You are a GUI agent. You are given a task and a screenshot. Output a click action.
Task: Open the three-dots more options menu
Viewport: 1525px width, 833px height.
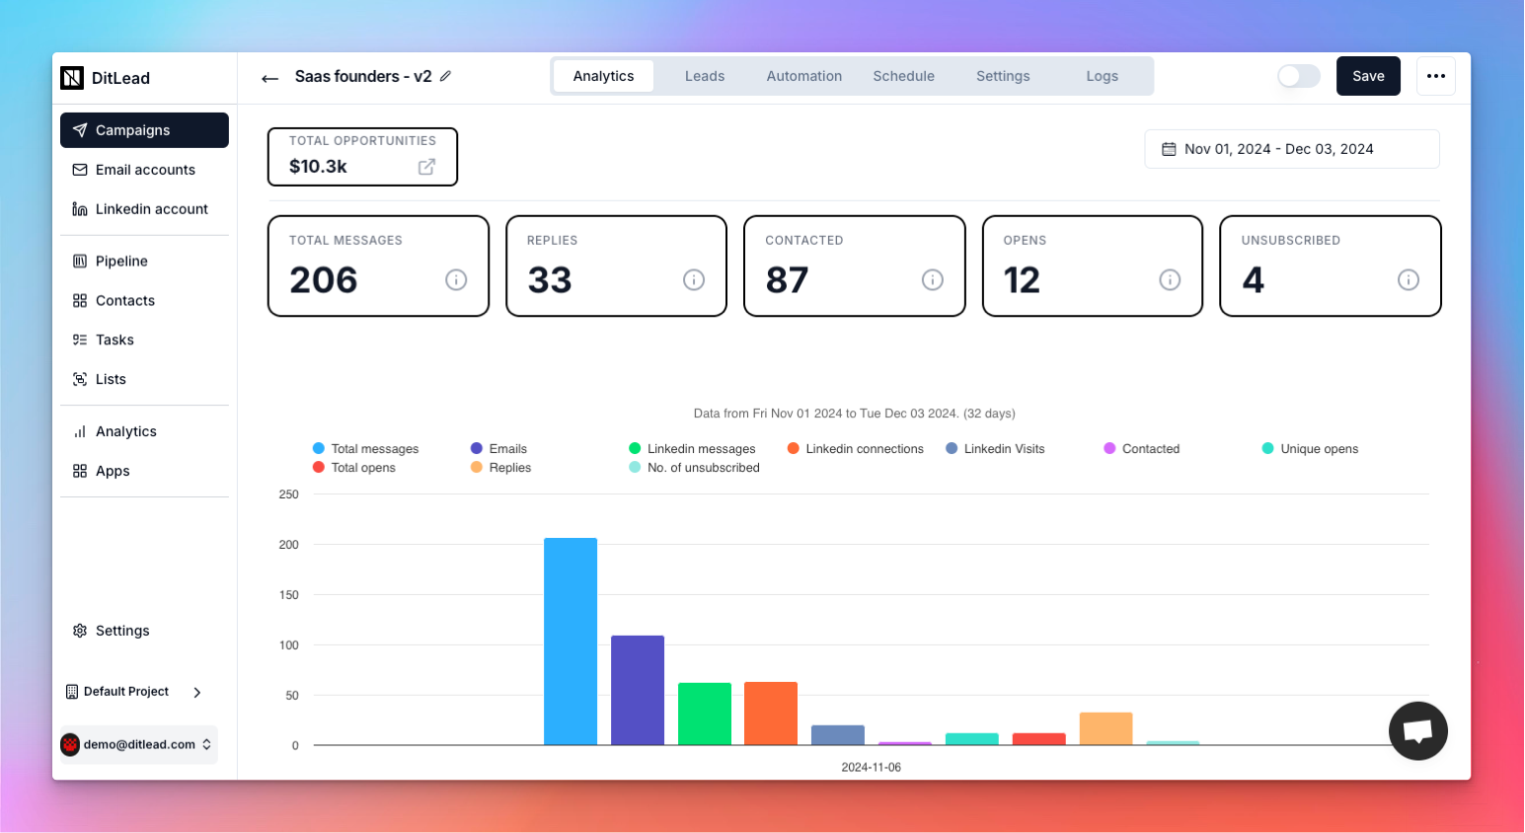click(1435, 76)
